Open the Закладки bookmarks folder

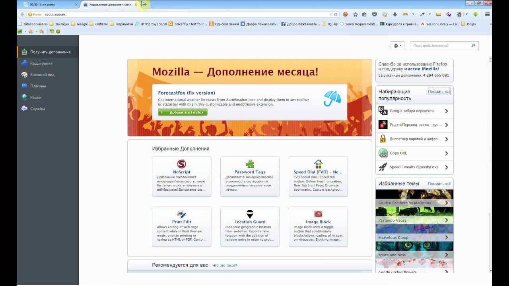pyautogui.click(x=59, y=24)
